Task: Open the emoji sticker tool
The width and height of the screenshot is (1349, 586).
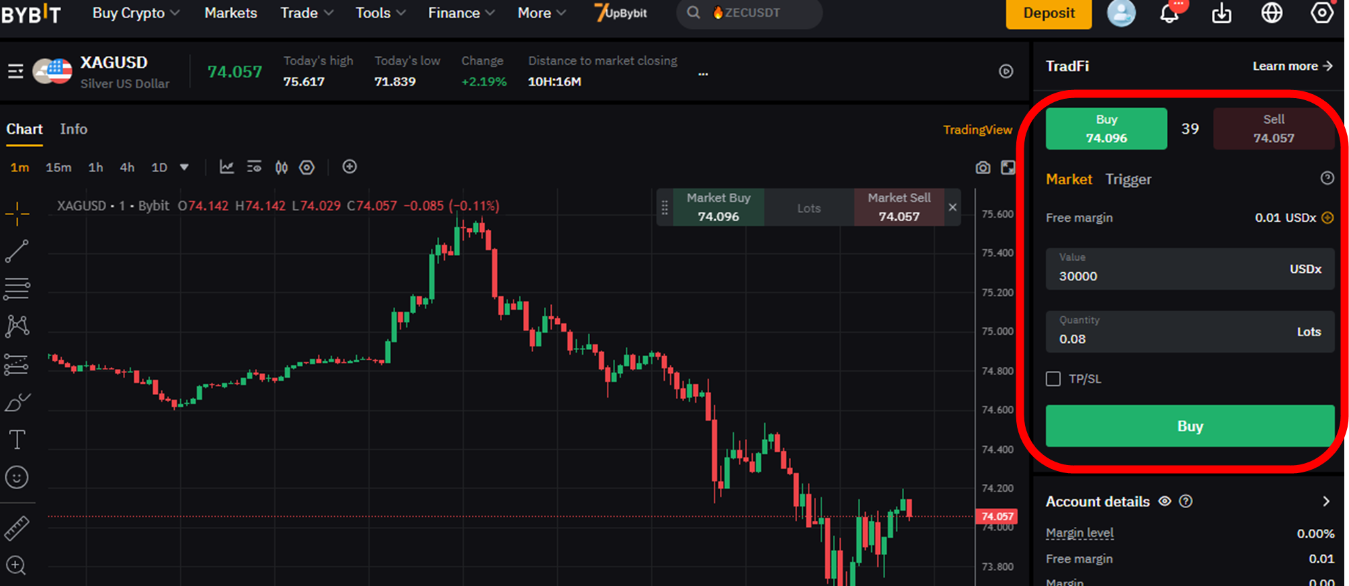Action: tap(17, 477)
